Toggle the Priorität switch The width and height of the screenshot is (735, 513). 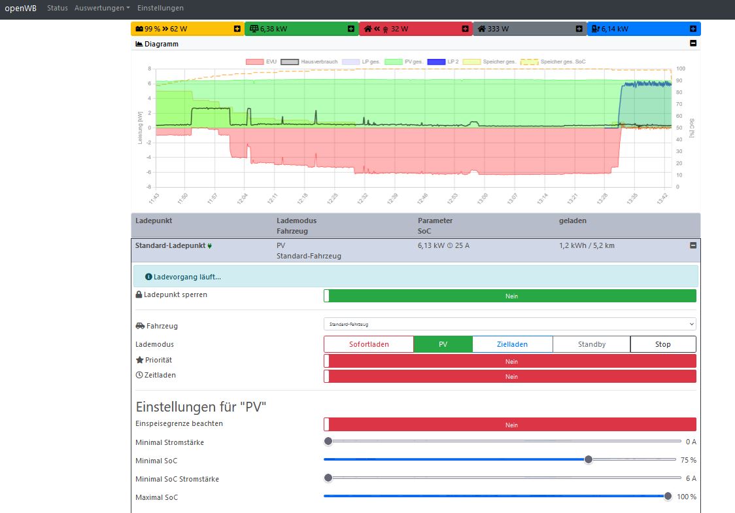(x=510, y=361)
